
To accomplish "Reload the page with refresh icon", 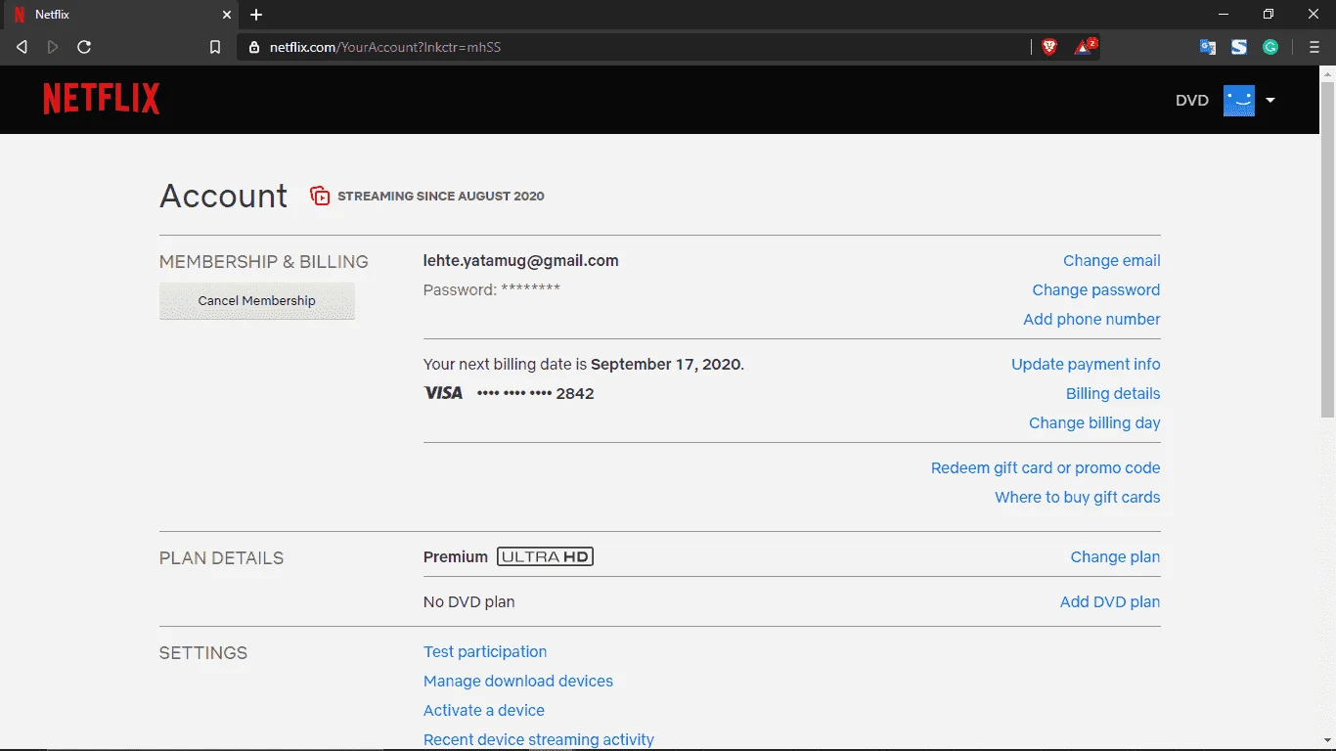I will [84, 47].
